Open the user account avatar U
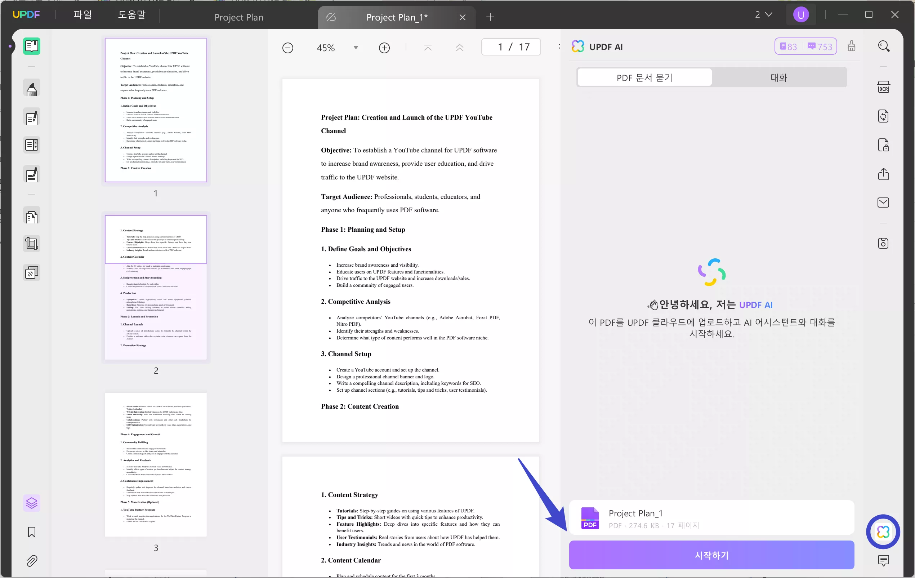The width and height of the screenshot is (915, 578). (801, 15)
